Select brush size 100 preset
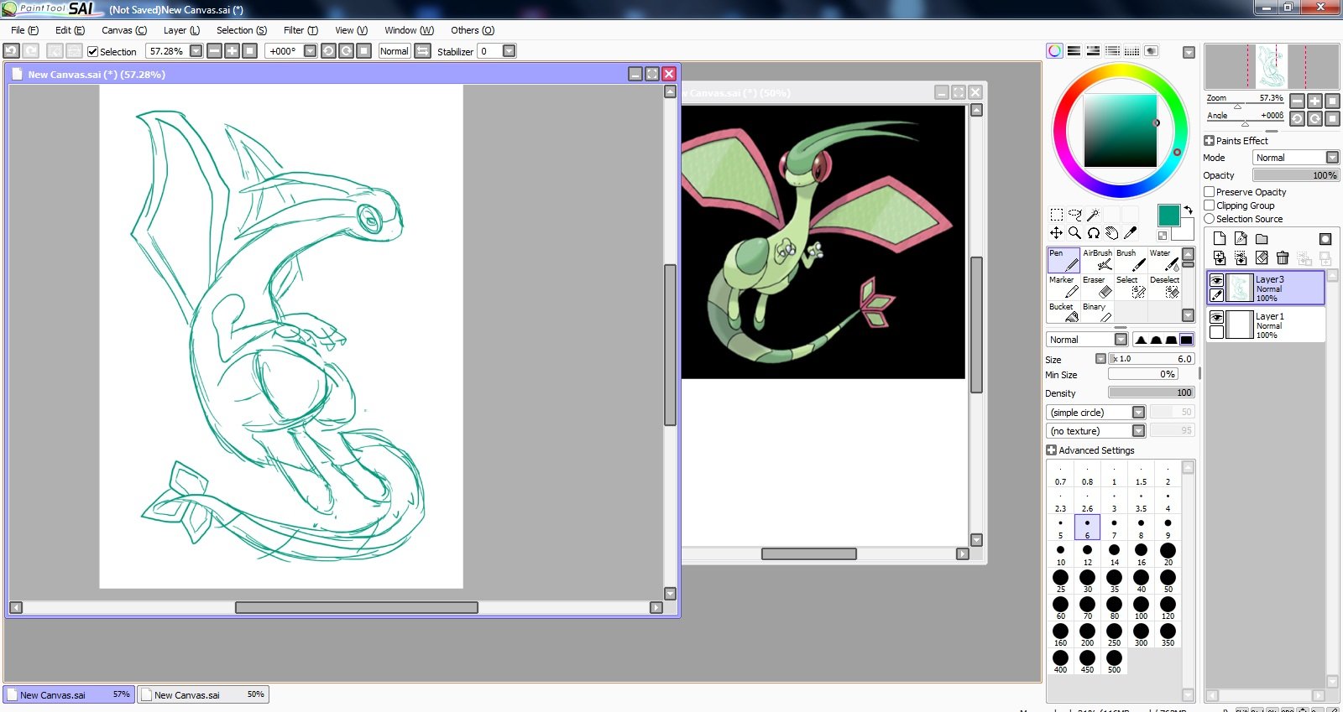 click(1142, 608)
